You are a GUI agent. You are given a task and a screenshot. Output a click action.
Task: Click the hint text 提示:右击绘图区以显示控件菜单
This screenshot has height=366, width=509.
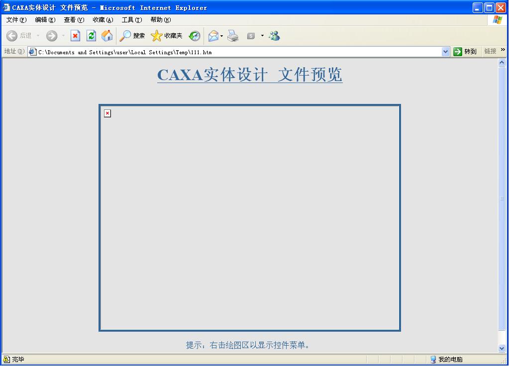pos(248,345)
